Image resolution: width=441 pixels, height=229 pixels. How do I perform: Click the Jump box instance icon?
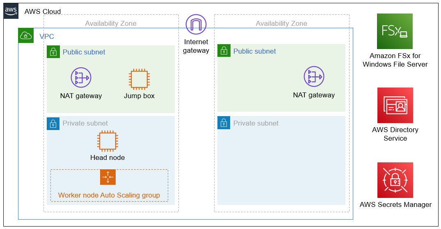click(x=139, y=79)
